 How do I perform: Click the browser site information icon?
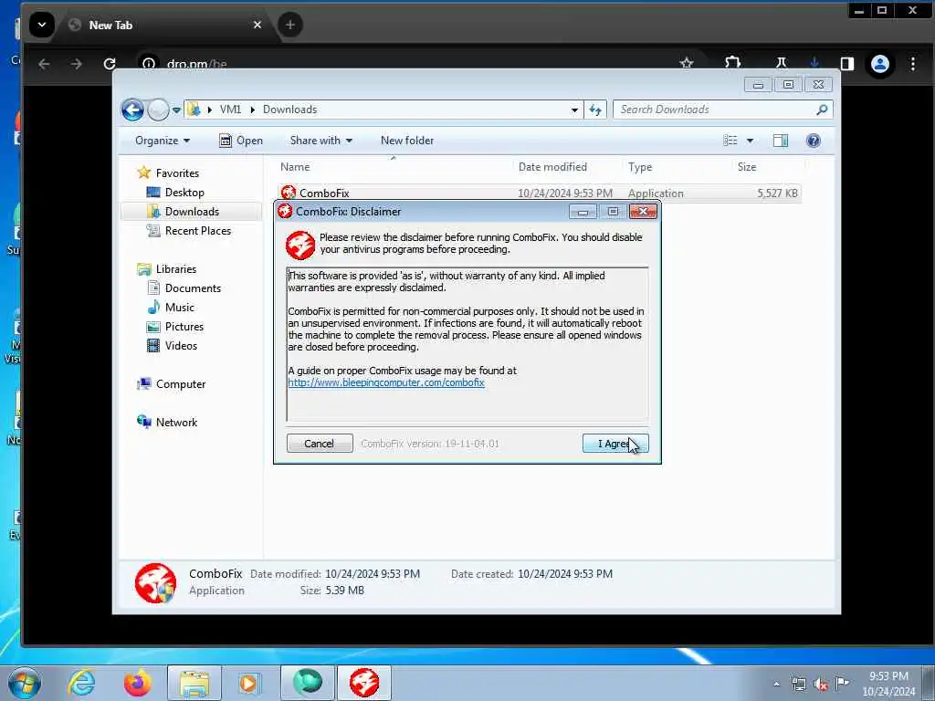(x=149, y=64)
